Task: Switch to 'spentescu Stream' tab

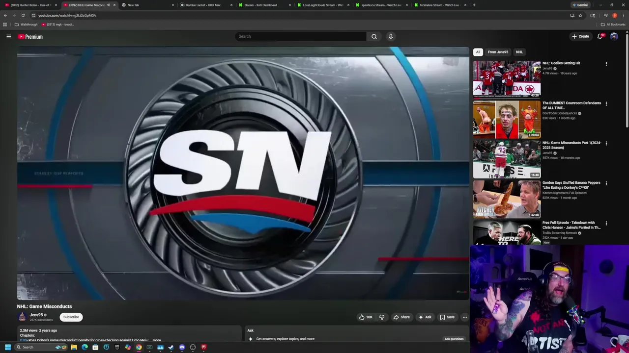Action: coord(381,5)
